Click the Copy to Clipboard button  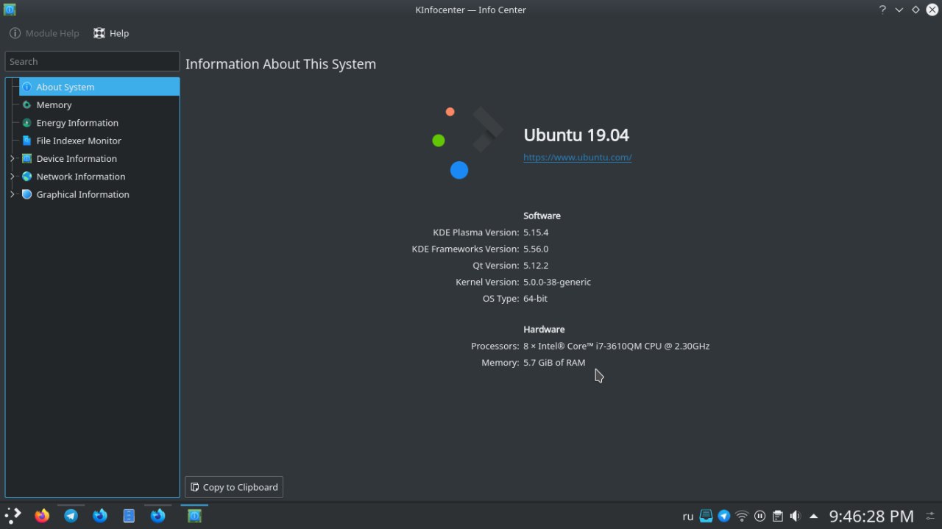pyautogui.click(x=234, y=487)
